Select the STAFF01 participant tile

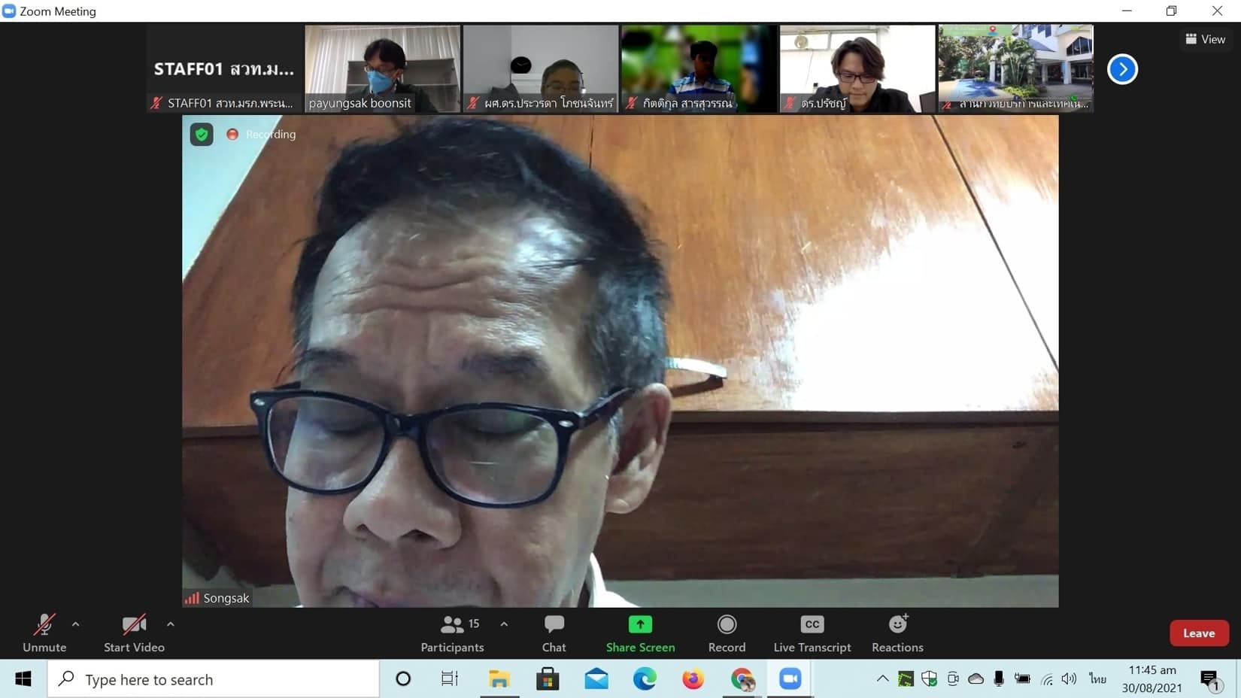pyautogui.click(x=224, y=68)
